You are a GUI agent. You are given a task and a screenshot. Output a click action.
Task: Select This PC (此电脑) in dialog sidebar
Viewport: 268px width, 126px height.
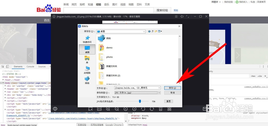87,70
